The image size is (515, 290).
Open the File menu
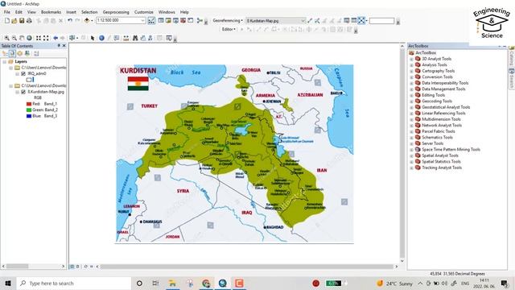click(x=7, y=12)
